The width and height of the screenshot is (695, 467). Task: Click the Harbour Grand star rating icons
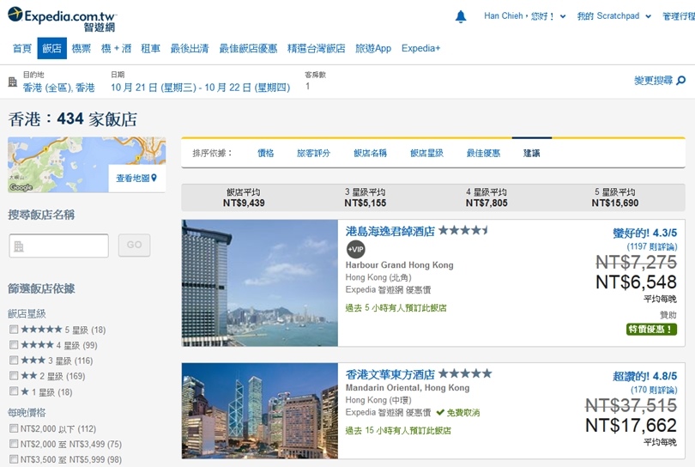click(463, 230)
